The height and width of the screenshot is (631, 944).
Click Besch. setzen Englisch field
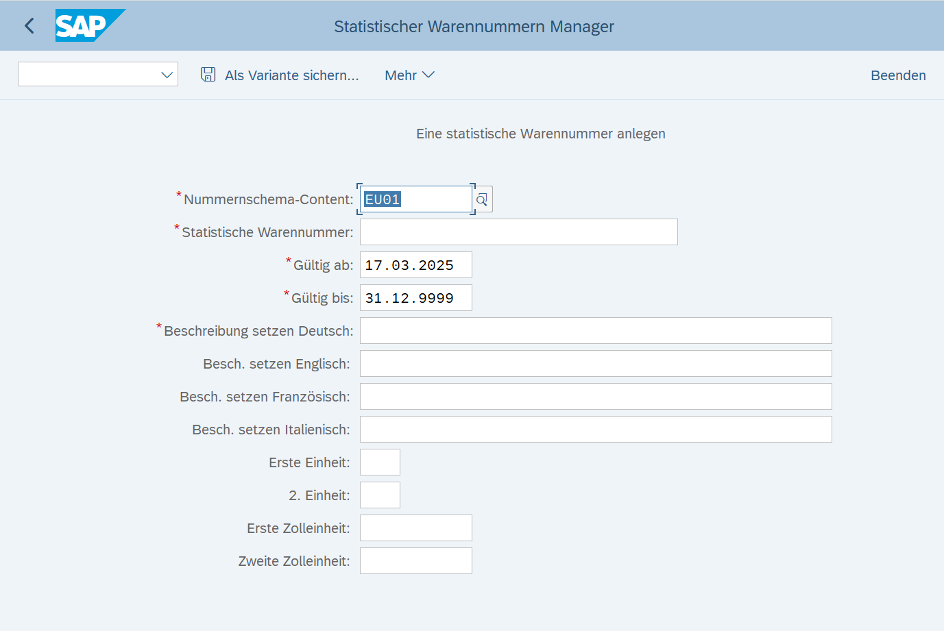coord(596,364)
